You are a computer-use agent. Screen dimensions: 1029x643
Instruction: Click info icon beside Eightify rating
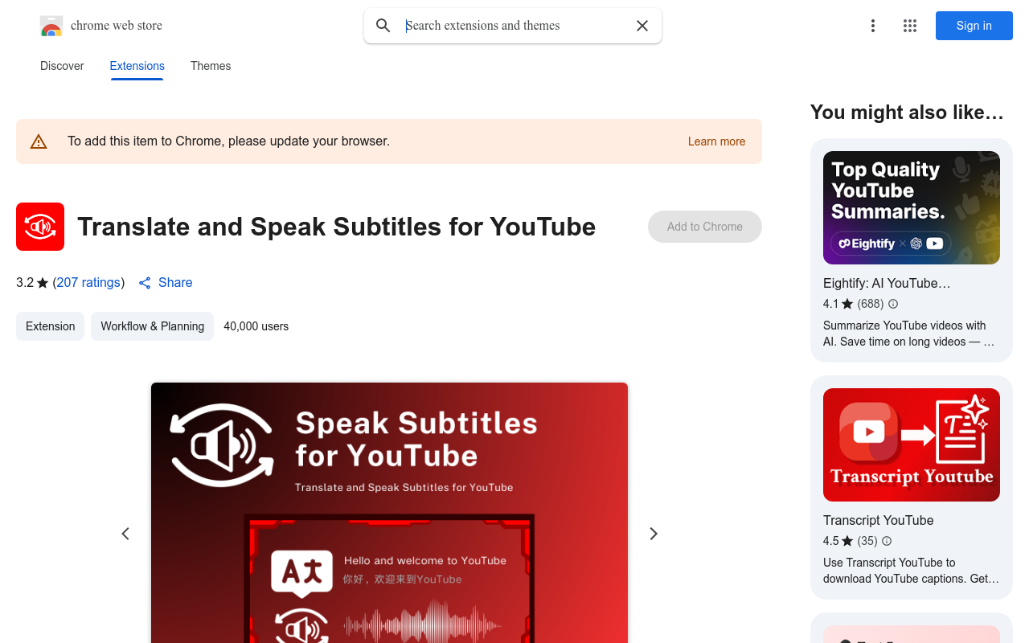(x=893, y=304)
